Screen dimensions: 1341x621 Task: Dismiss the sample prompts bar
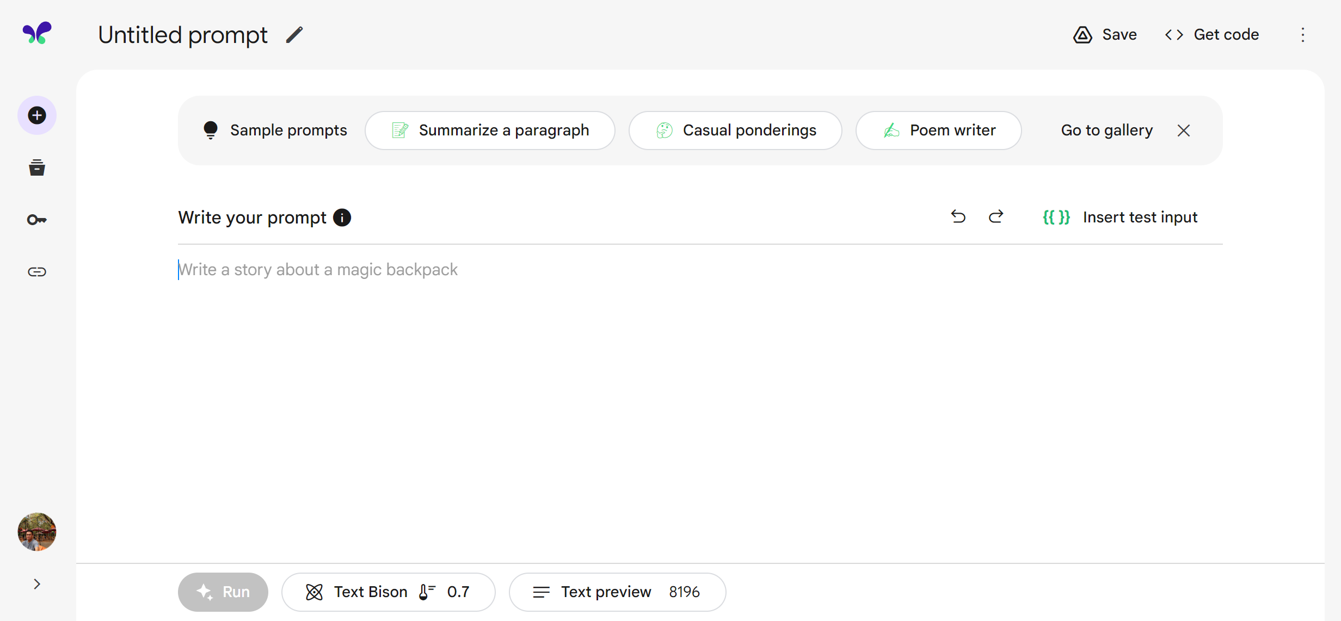1184,131
